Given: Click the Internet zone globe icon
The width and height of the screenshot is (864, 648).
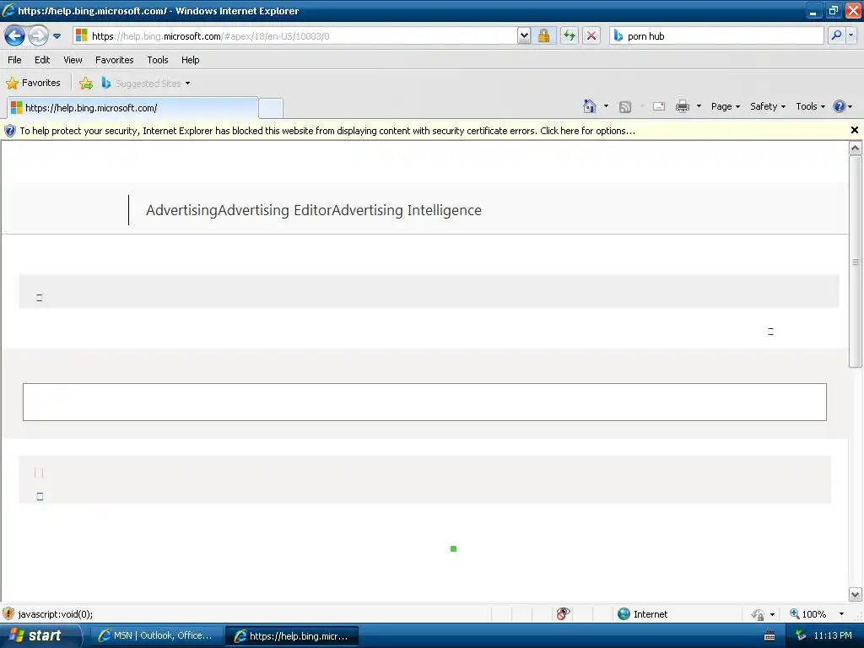Looking at the screenshot, I should (624, 614).
